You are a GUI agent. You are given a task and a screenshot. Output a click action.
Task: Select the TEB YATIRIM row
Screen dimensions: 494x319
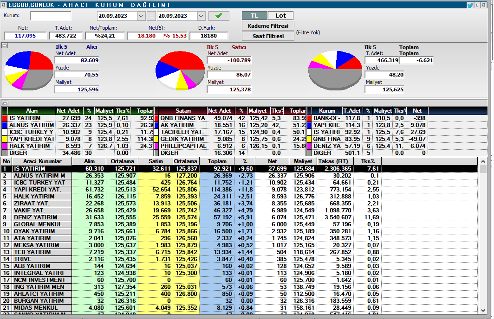[x=239, y=252]
